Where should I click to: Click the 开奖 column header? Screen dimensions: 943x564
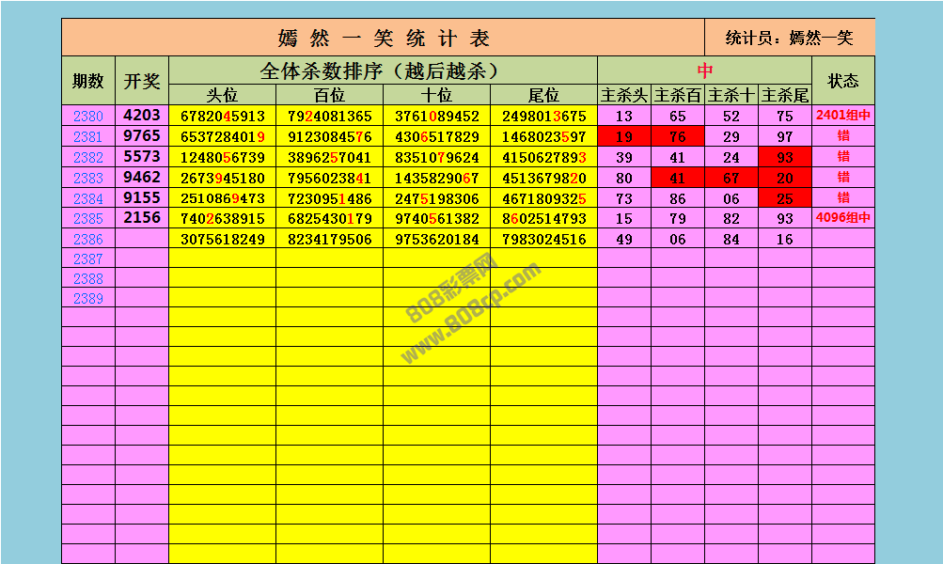click(142, 81)
